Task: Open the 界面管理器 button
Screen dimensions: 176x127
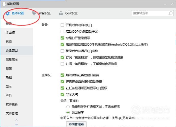Action: (76, 124)
